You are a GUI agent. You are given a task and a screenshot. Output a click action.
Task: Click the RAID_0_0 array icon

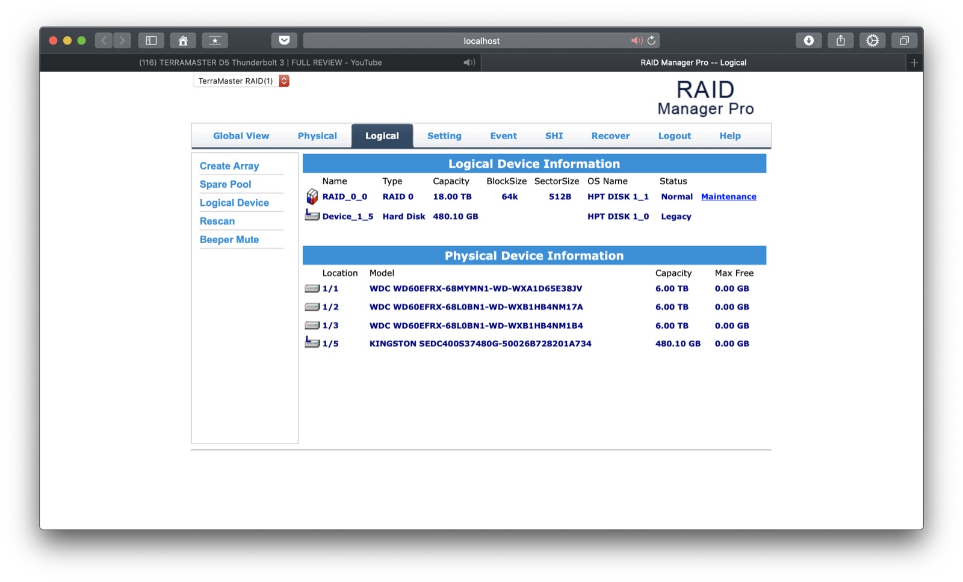312,196
